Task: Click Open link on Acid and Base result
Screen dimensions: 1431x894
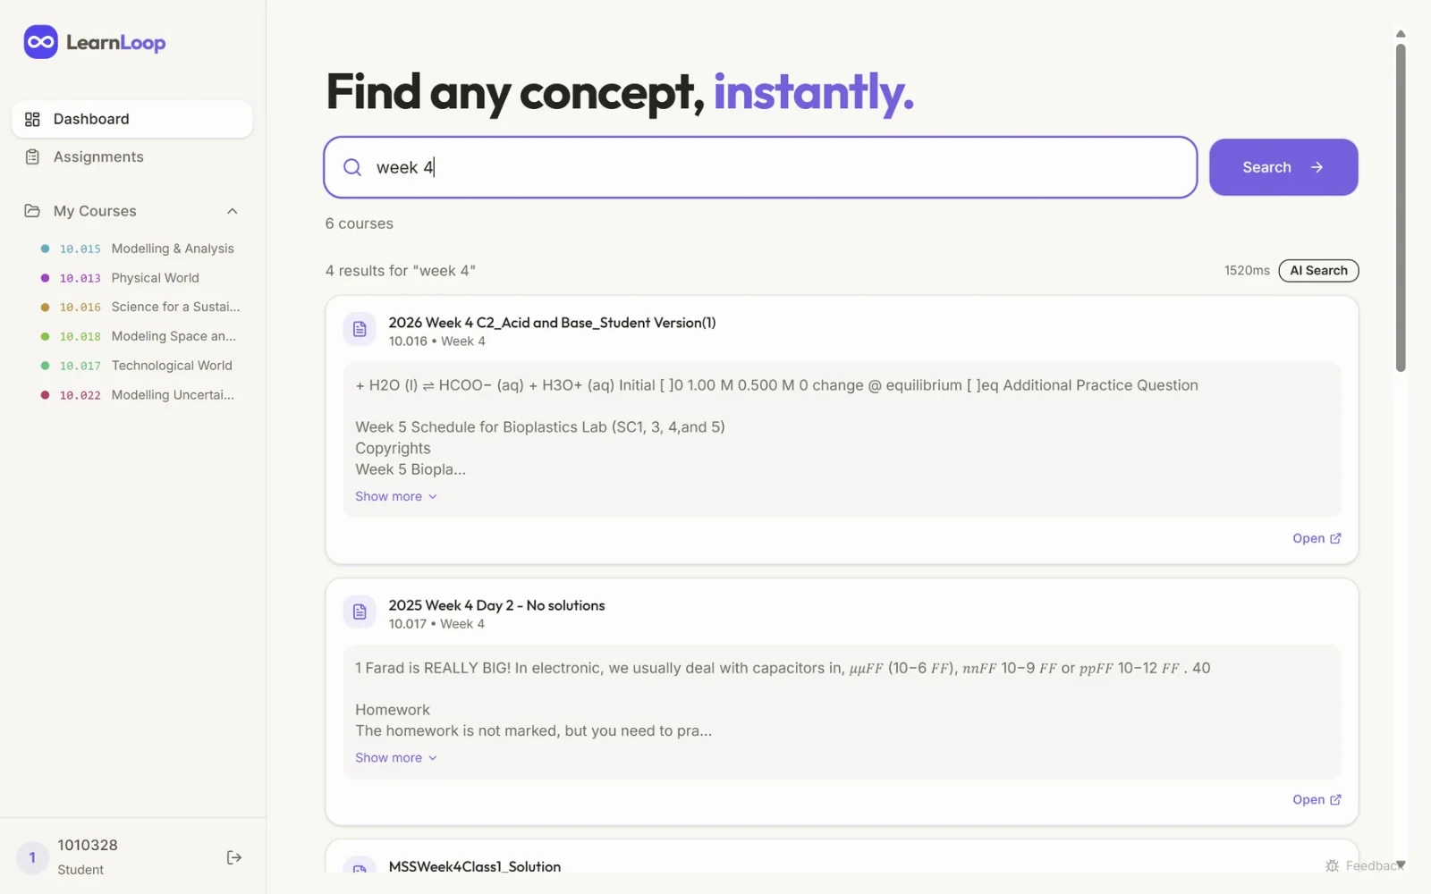Action: (x=1317, y=538)
